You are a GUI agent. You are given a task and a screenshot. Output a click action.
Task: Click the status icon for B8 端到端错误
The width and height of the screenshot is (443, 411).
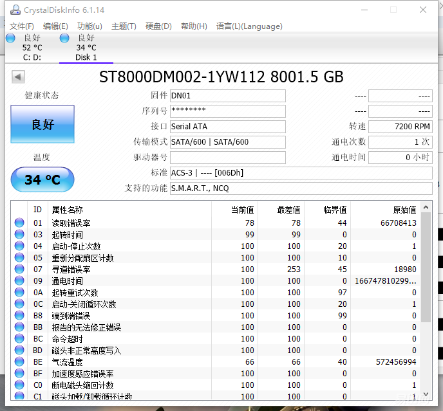coord(19,315)
